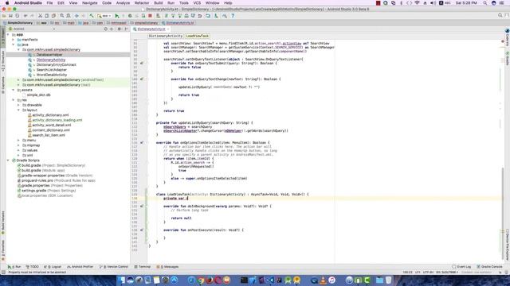
Task: Select the DictionaryActivity.kt editor tab
Action: tap(151, 29)
